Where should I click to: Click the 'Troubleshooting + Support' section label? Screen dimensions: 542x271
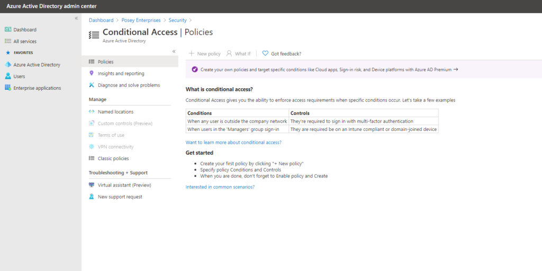tap(118, 173)
